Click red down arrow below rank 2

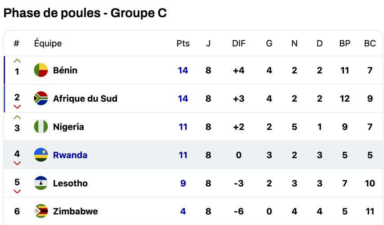tap(17, 107)
